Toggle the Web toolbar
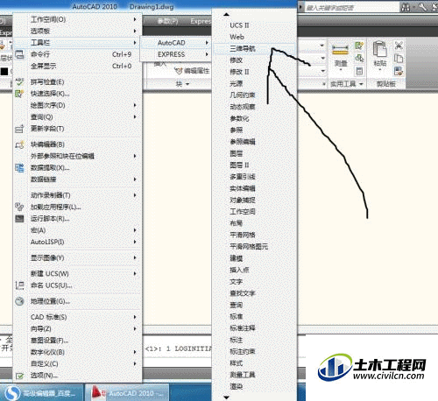Image resolution: width=438 pixels, height=401 pixels. tap(254, 37)
